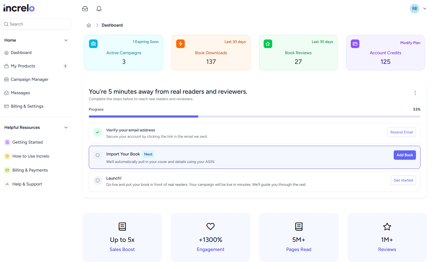435x269 pixels.
Task: Open Dashboard from the breadcrumb
Action: 112,25
